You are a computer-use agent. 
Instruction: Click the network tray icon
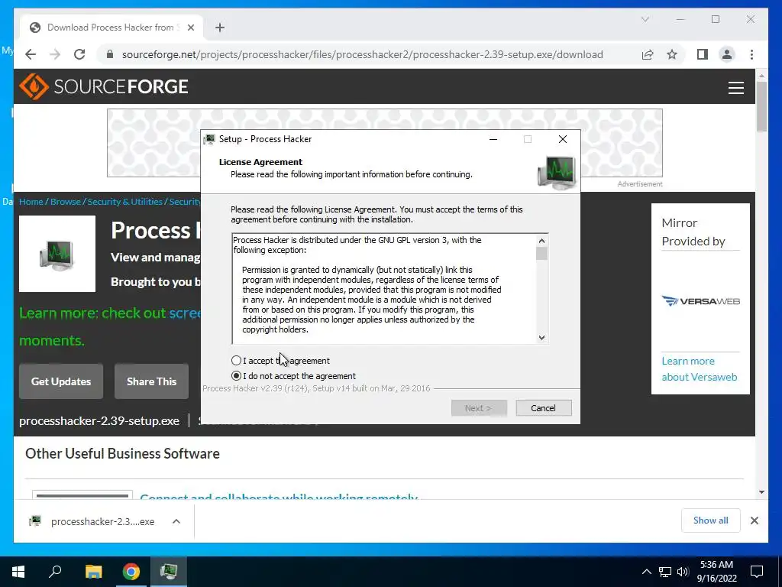(665, 572)
